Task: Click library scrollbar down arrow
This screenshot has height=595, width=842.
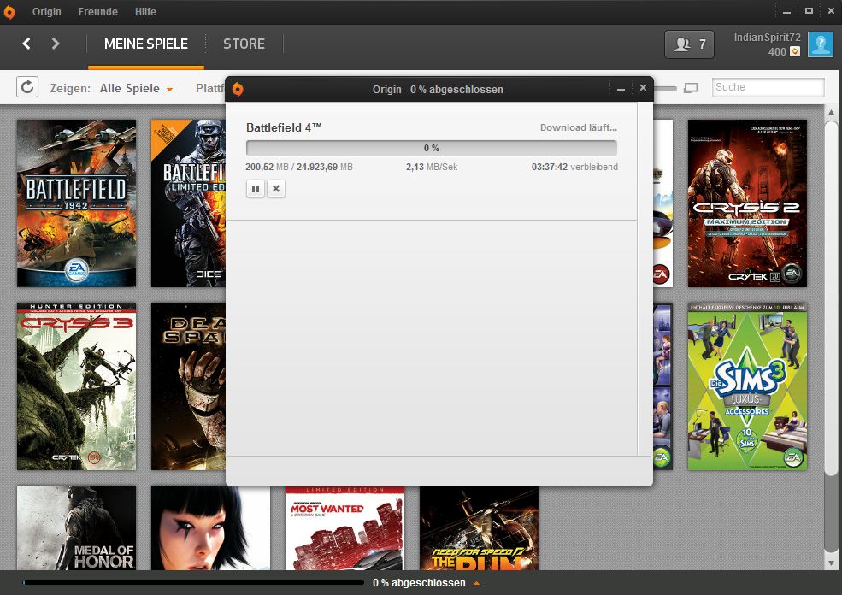Action: 831,563
